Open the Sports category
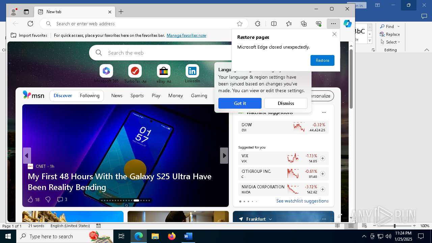This screenshot has height=243, width=432. pyautogui.click(x=137, y=96)
